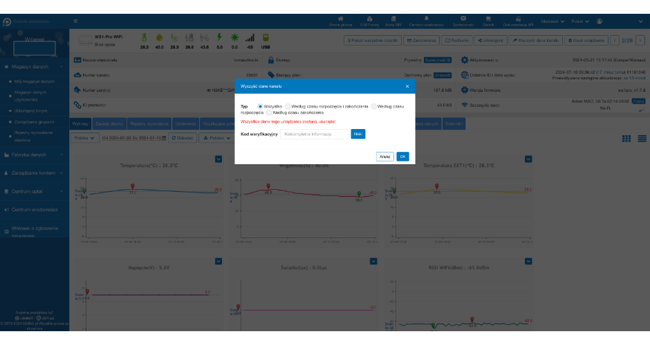Open Dokumentacja API icon
650x345 pixels.
coord(518,21)
